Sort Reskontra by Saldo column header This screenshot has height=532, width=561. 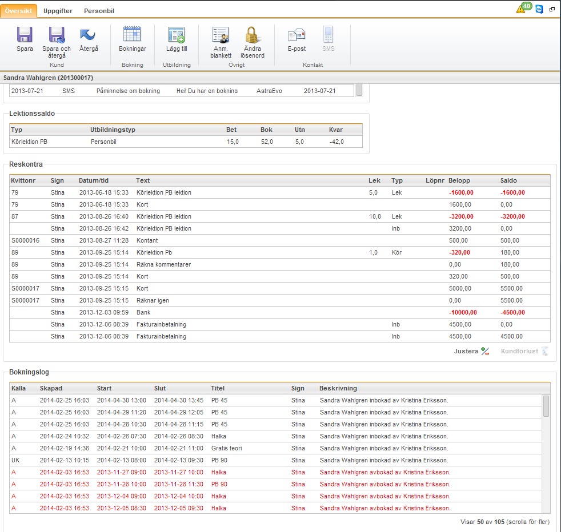pyautogui.click(x=508, y=180)
